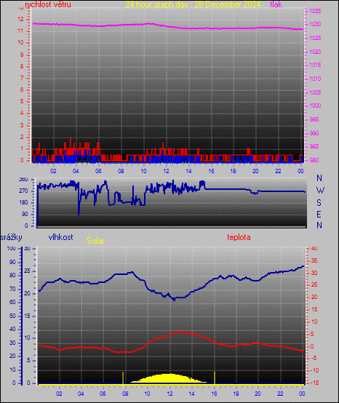Screen dimensions: 339x403
Task: Click the magenta 'tlak' pressure label
Action: click(x=276, y=4)
